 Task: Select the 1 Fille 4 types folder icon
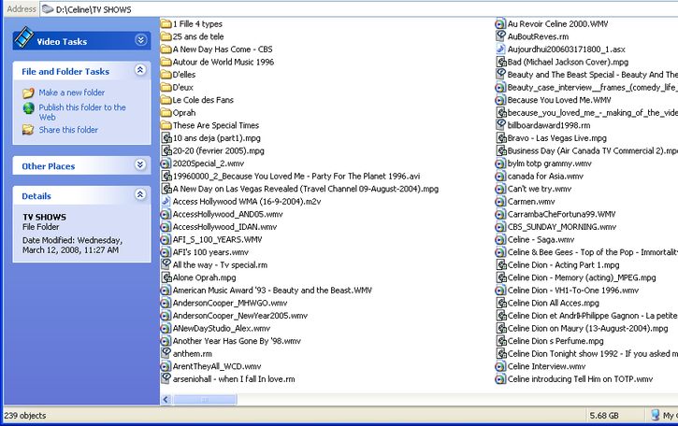tap(166, 23)
